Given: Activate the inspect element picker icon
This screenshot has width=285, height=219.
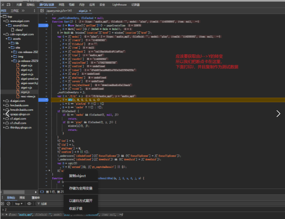Looking at the screenshot, I should pos(2,4).
